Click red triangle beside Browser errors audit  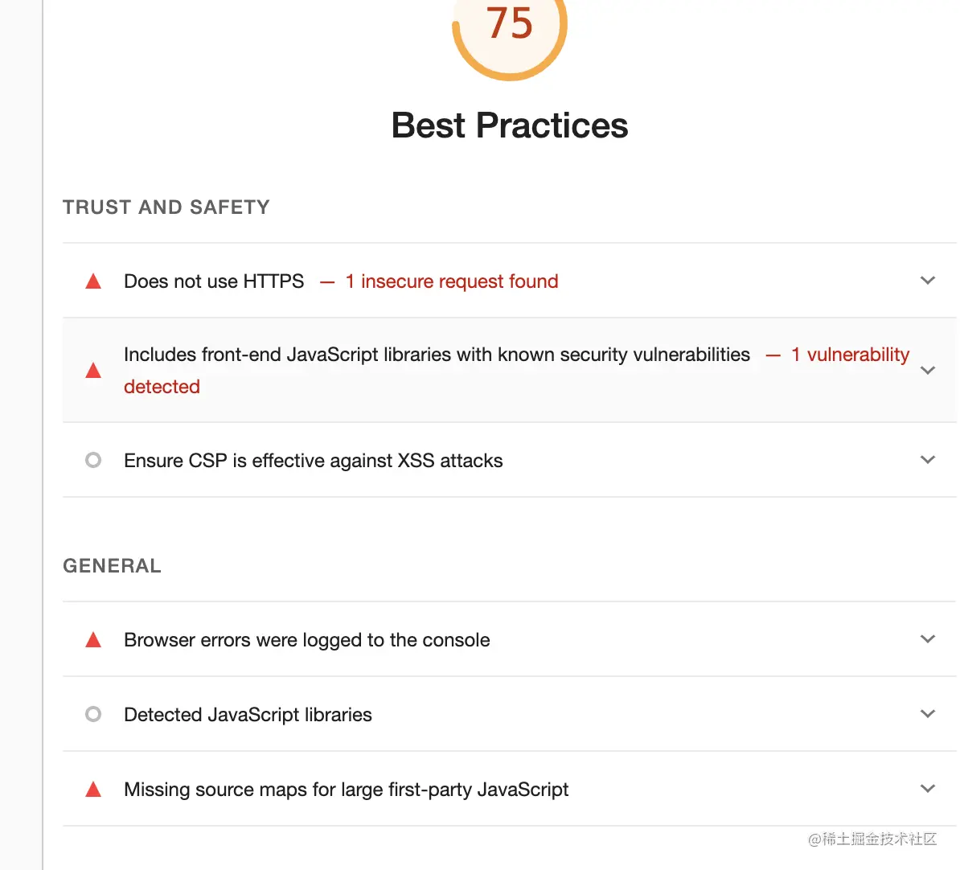[93, 640]
